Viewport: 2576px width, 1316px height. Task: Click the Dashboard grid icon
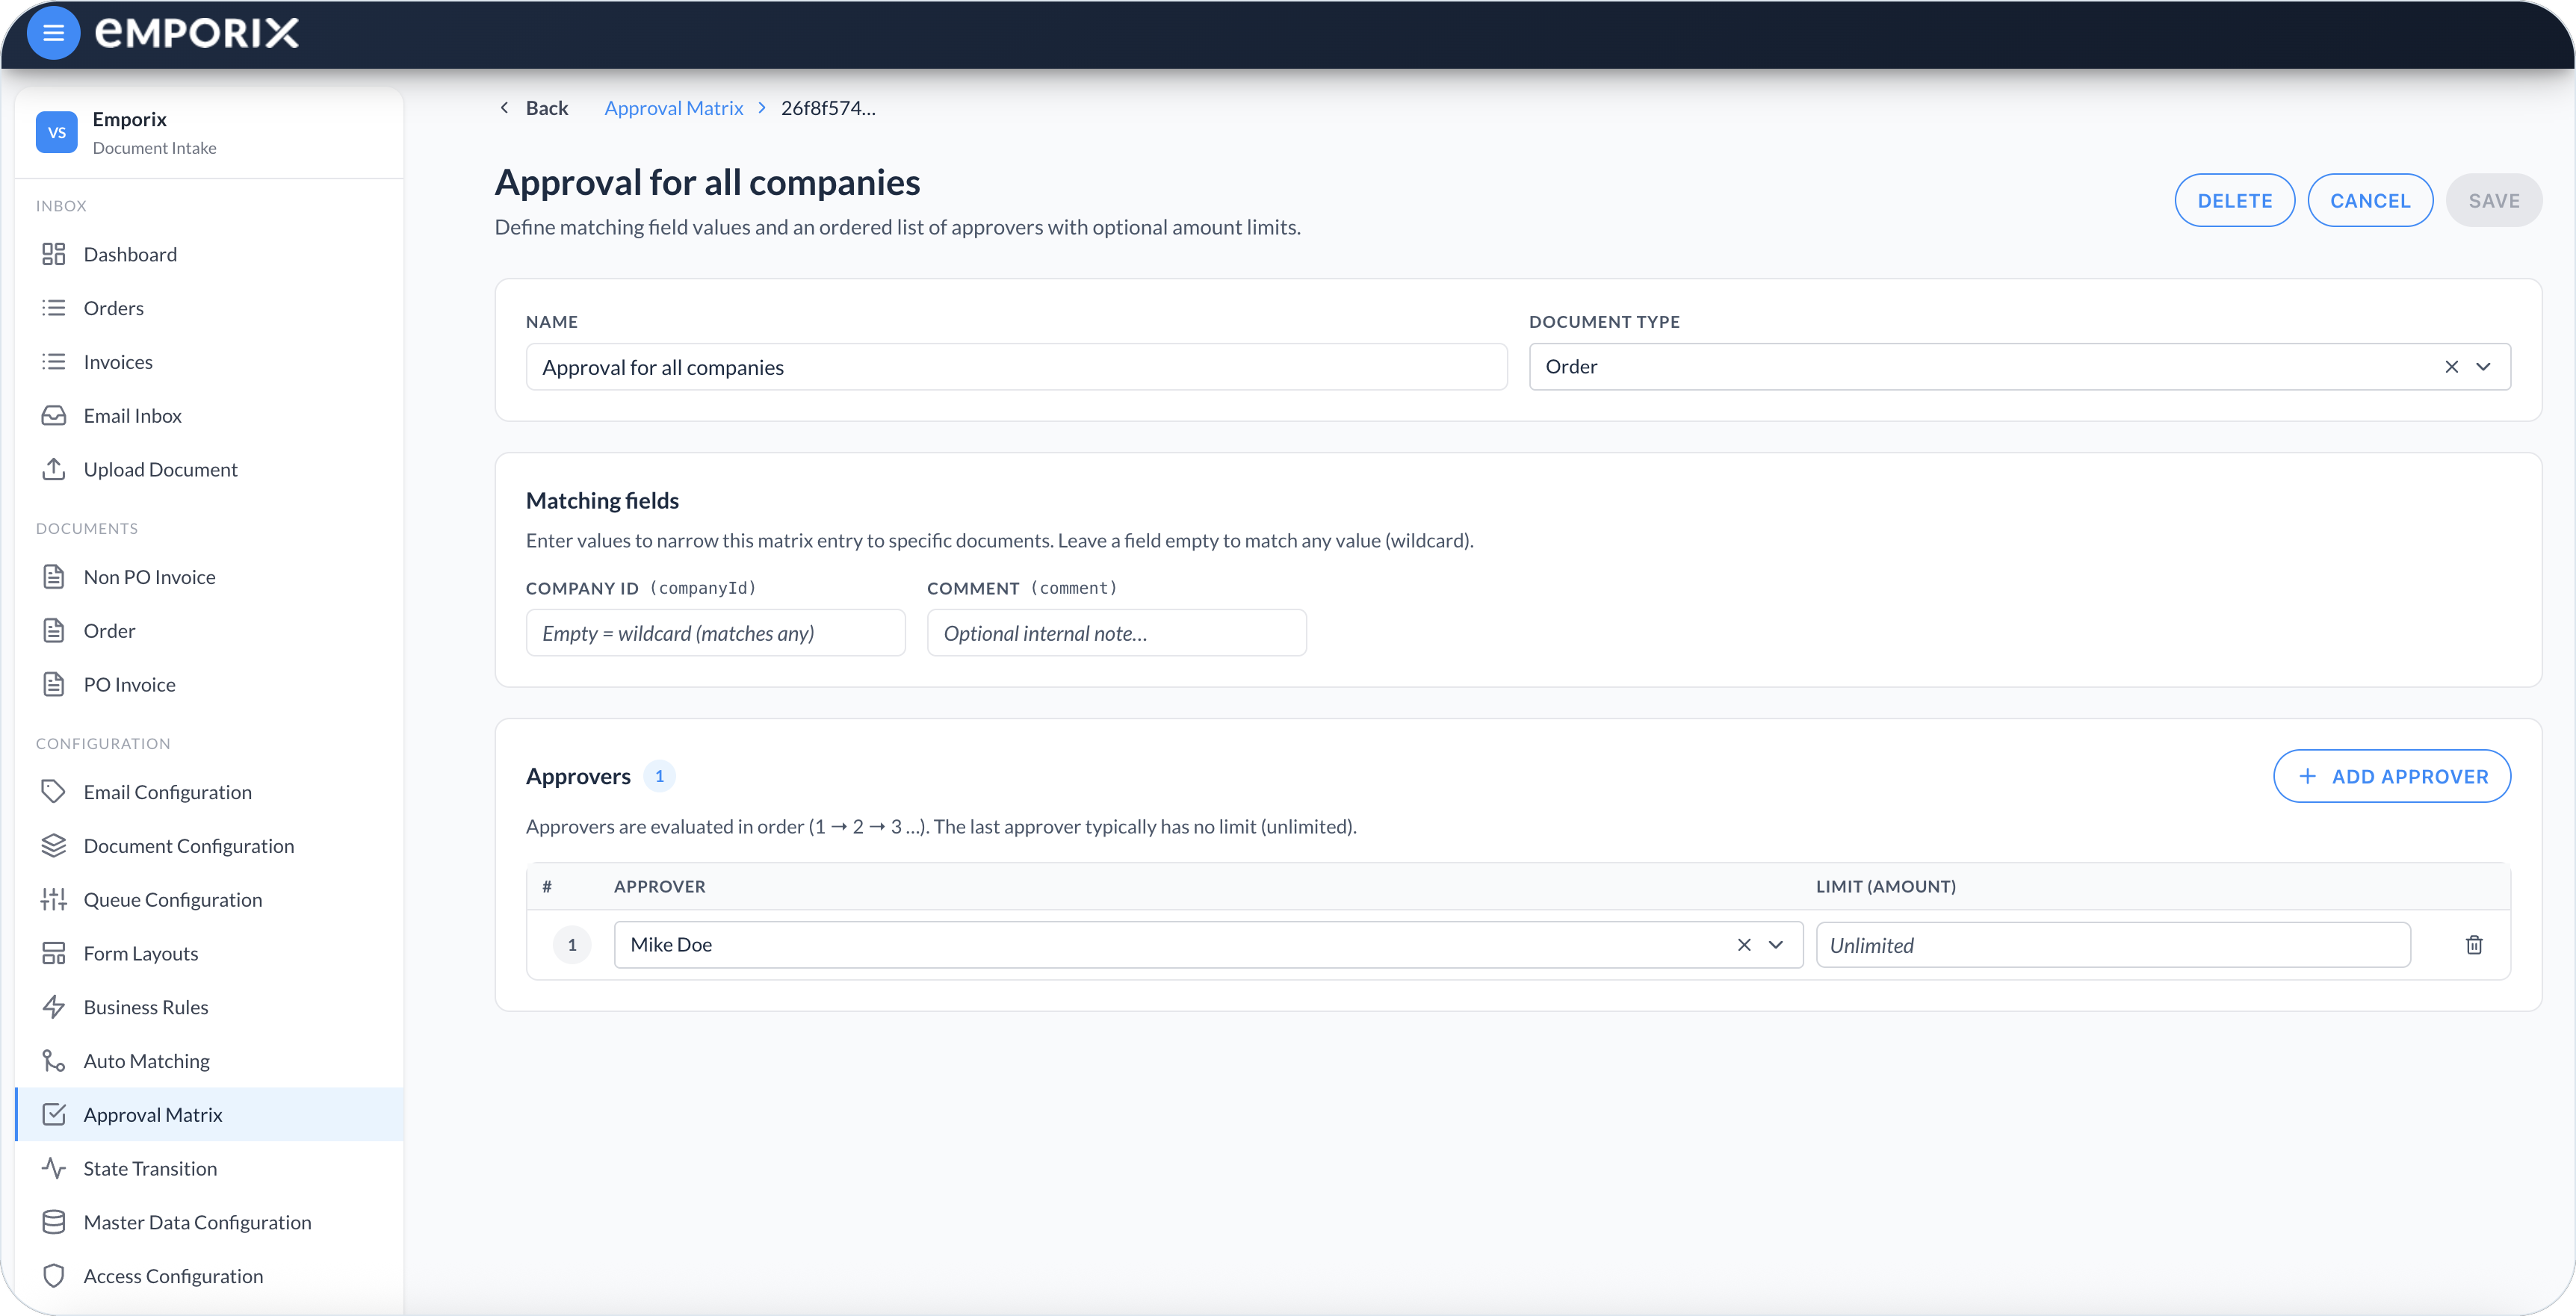pyautogui.click(x=53, y=254)
